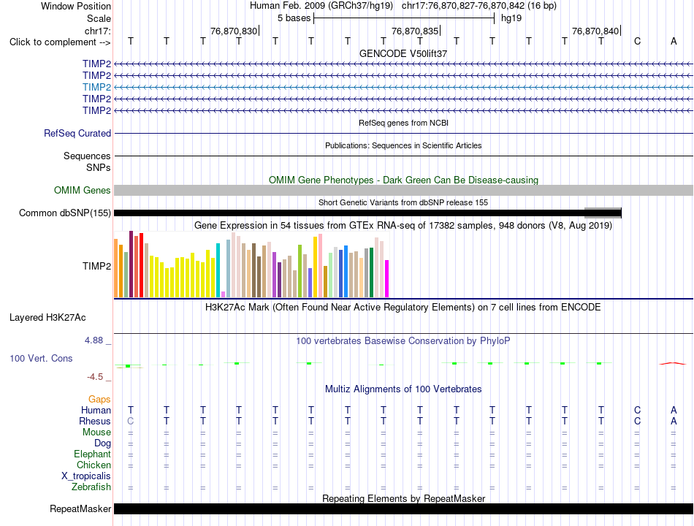Screen dimensions: 694x526
Task: Click the red PhyloP conservation mark
Action: [x=674, y=364]
